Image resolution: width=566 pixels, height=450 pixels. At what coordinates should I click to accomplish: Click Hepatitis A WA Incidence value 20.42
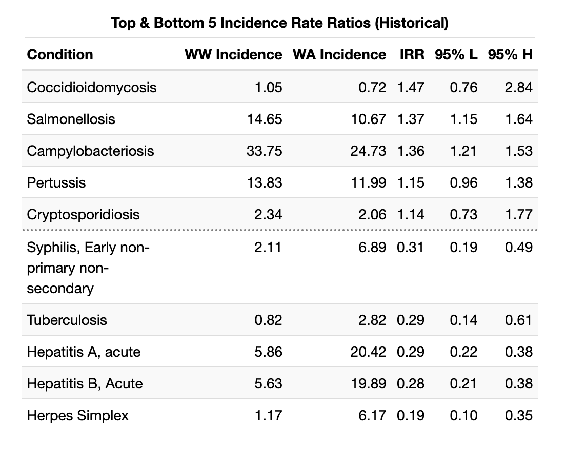coord(368,352)
